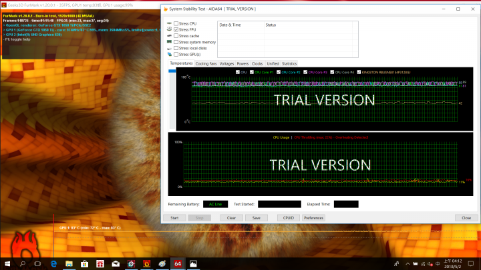Viewport: 481px width, 270px height.
Task: Minimize the AIDA64 System Stability Test window
Action: tap(444, 9)
